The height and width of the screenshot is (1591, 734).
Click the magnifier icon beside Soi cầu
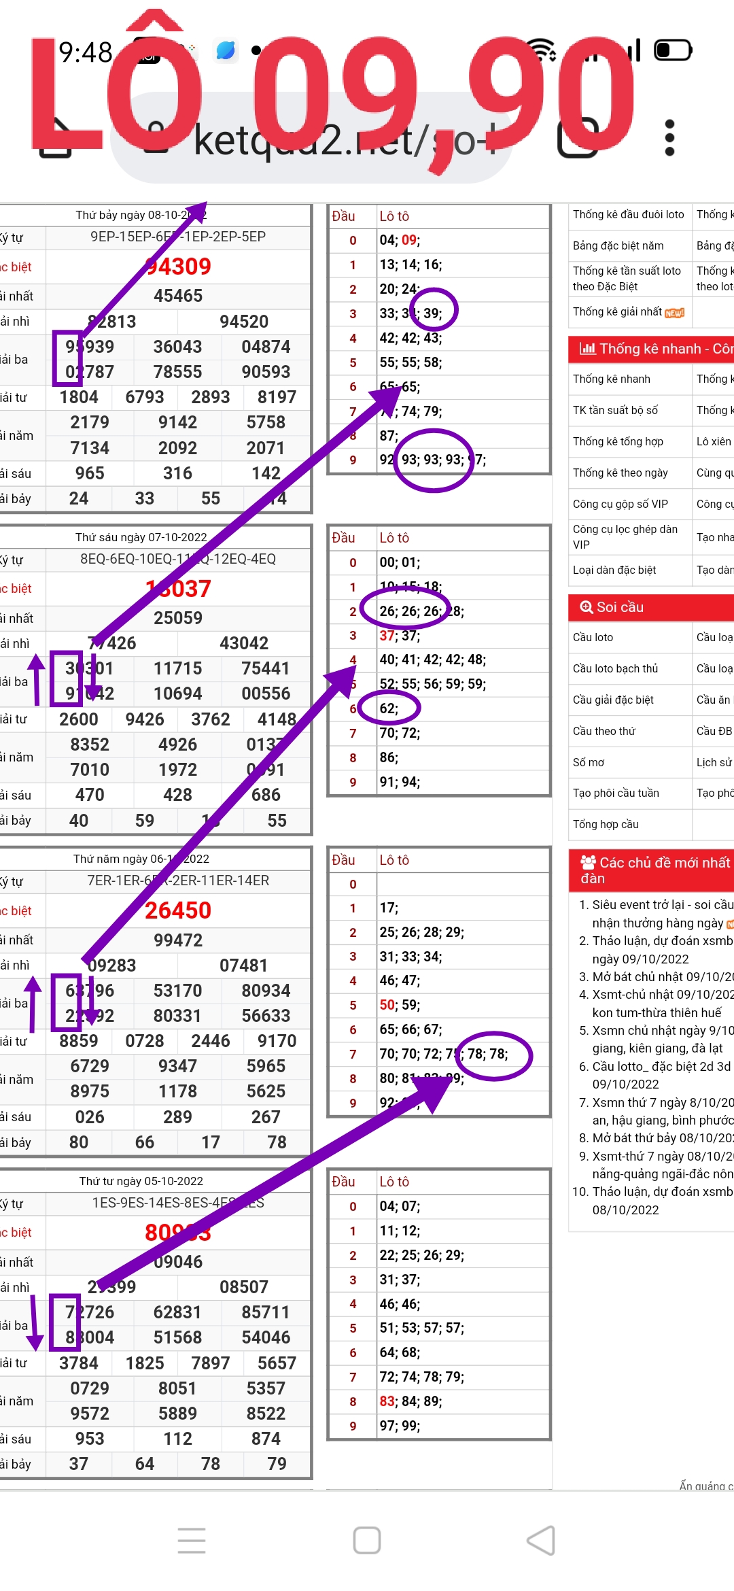586,607
